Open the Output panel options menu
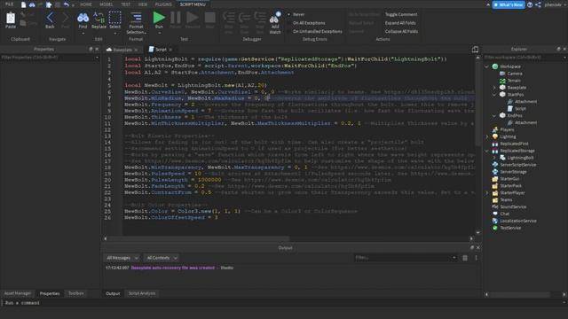This screenshot has width=568, height=319. pos(476,258)
